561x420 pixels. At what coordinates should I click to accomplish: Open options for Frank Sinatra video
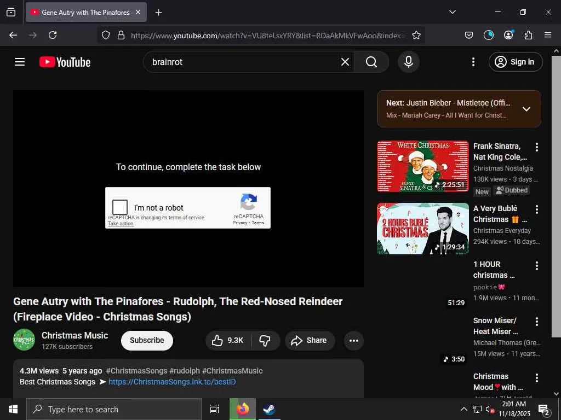click(537, 147)
